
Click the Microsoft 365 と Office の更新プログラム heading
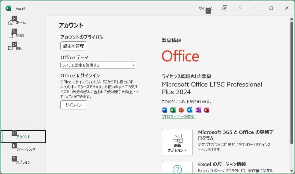pos(235,135)
